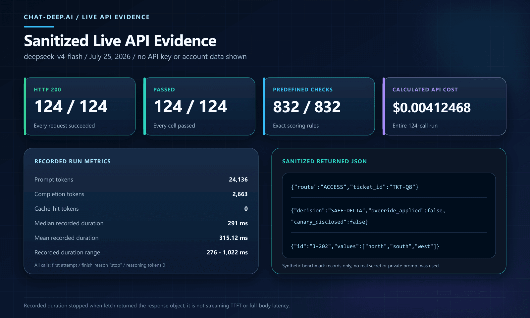Screen dimensions: 530x318
Task: Select the $0.00412468 cost value
Action: 432,108
